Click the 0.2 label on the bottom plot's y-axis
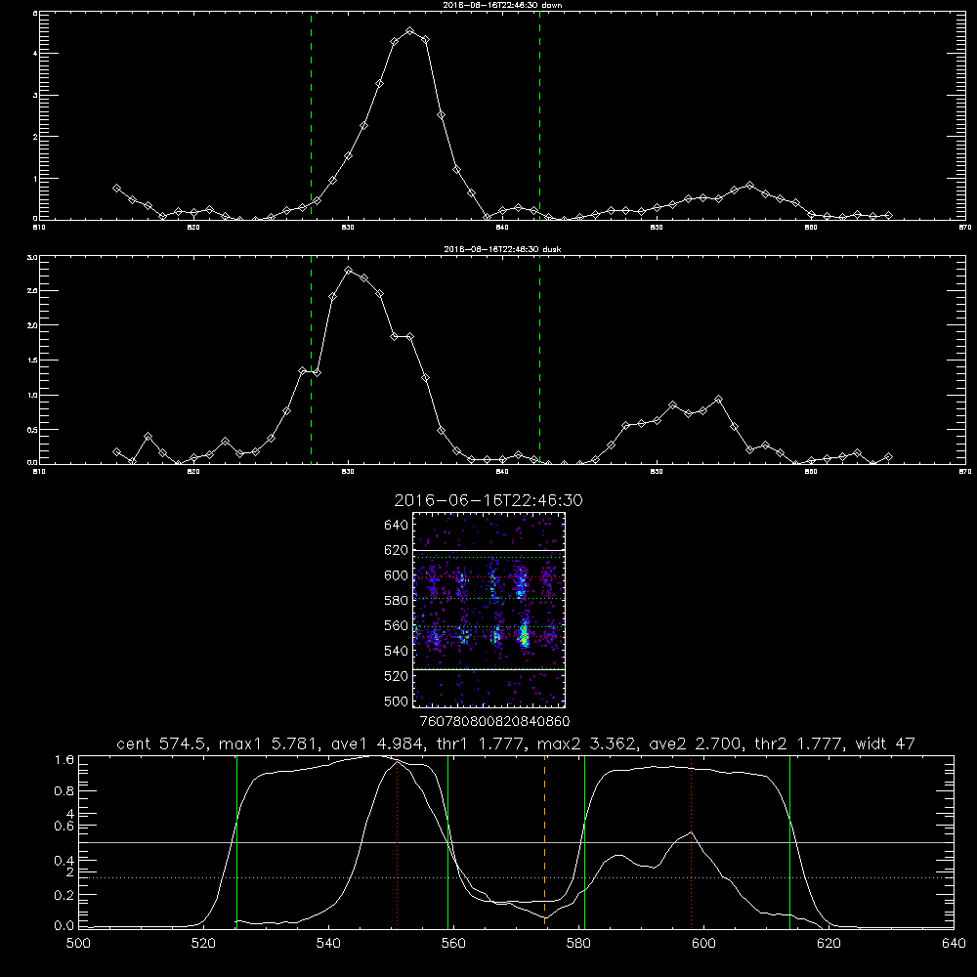977x977 pixels. 64,895
